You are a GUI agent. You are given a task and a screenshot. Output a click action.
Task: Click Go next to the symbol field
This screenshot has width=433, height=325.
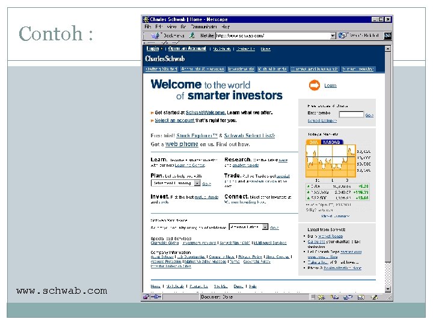pos(369,115)
